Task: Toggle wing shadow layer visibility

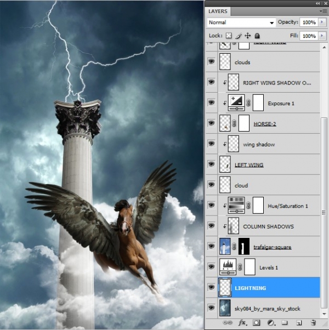Action: click(x=211, y=144)
